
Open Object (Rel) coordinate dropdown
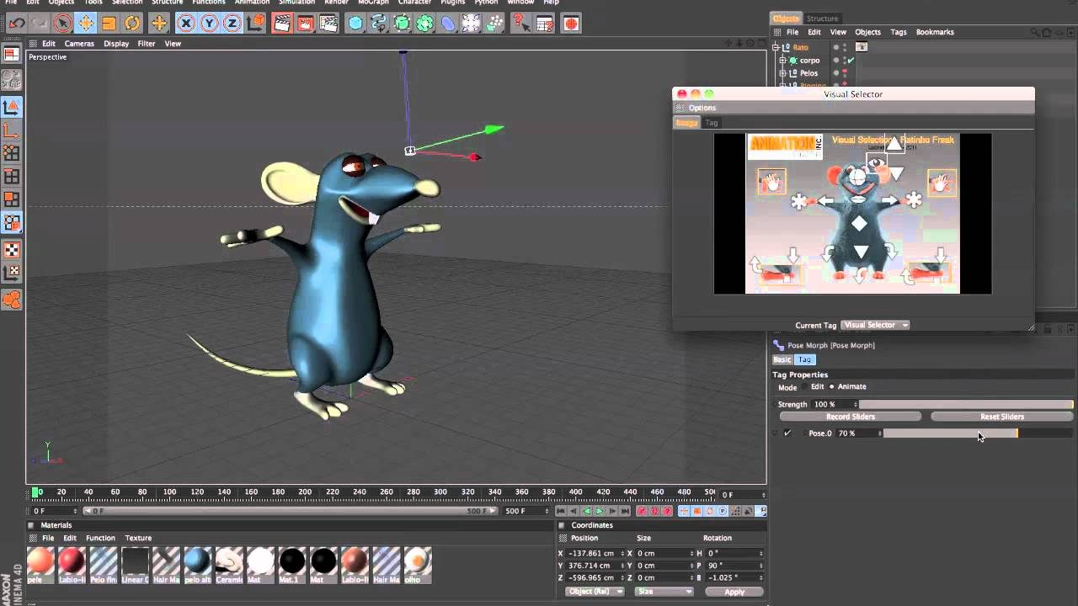pyautogui.click(x=595, y=592)
